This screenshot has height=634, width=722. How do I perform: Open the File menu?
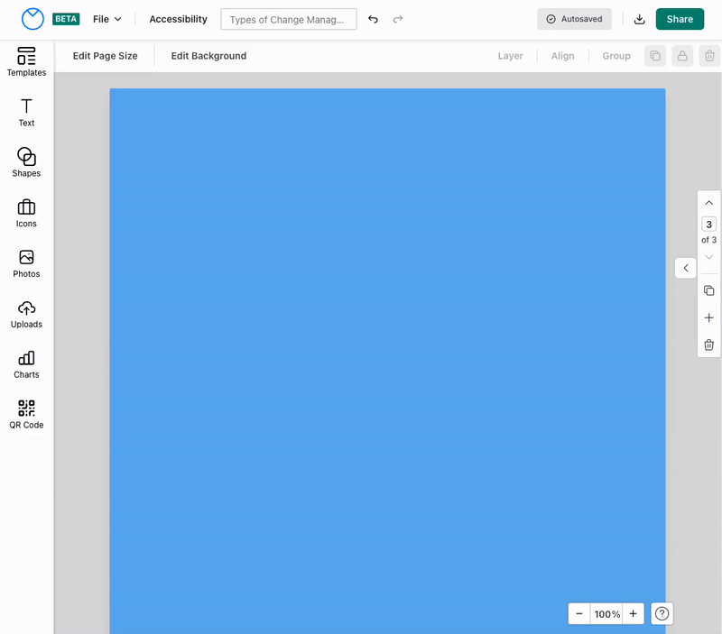(x=106, y=18)
